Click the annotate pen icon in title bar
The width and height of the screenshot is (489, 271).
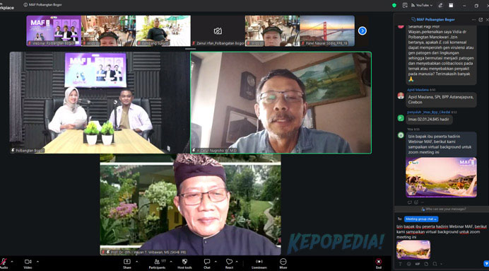pos(440,6)
